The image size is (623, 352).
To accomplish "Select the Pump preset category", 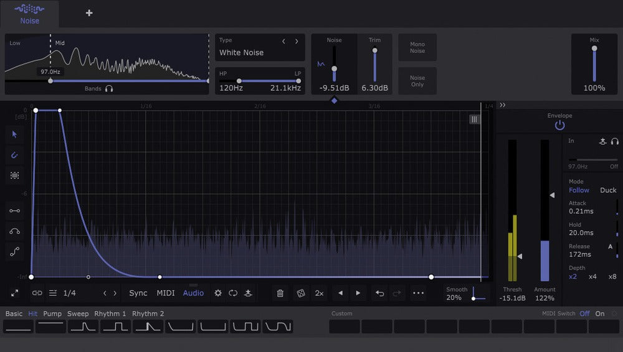I will [52, 313].
